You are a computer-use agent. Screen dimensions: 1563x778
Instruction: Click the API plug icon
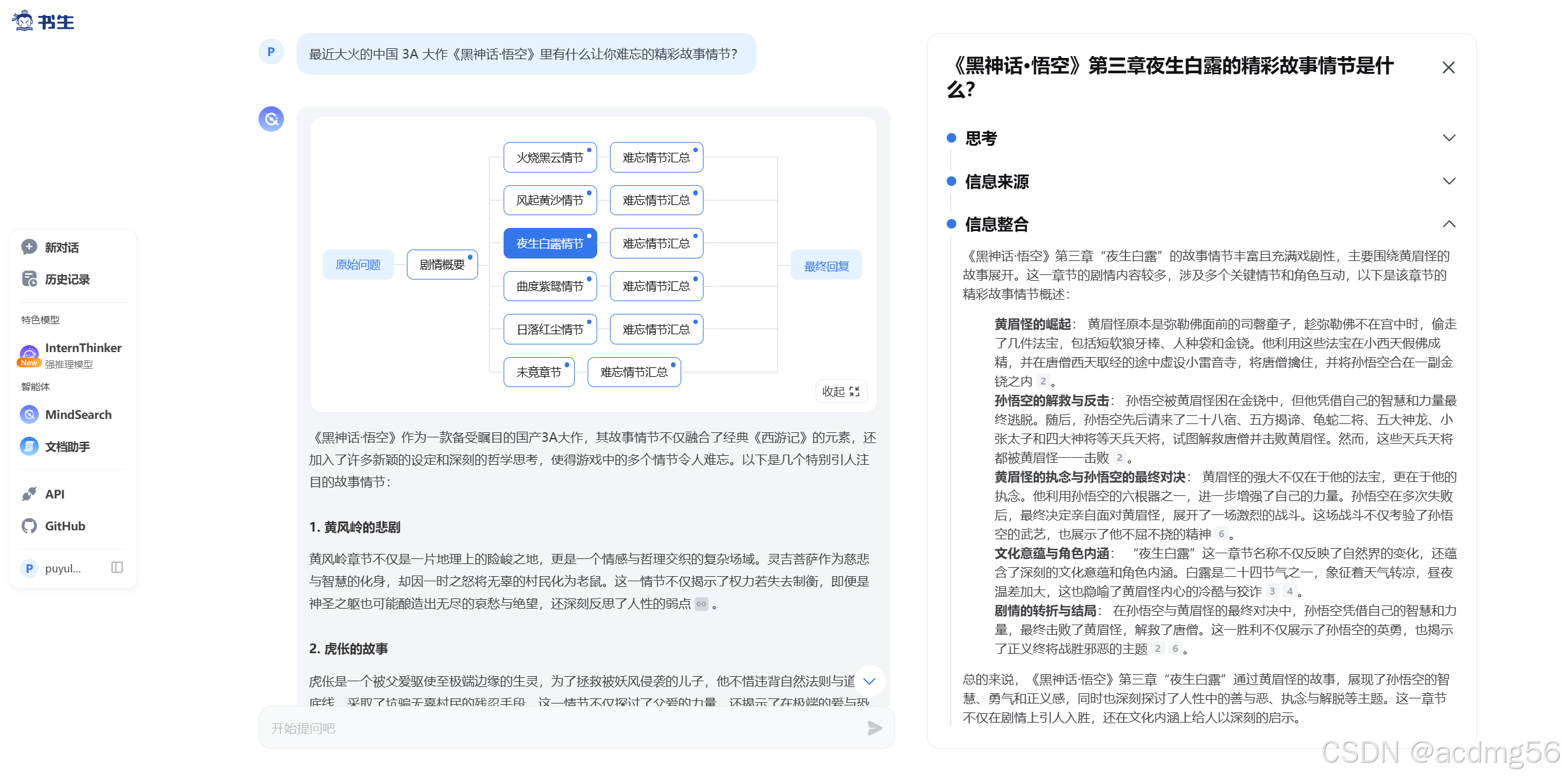(x=29, y=494)
